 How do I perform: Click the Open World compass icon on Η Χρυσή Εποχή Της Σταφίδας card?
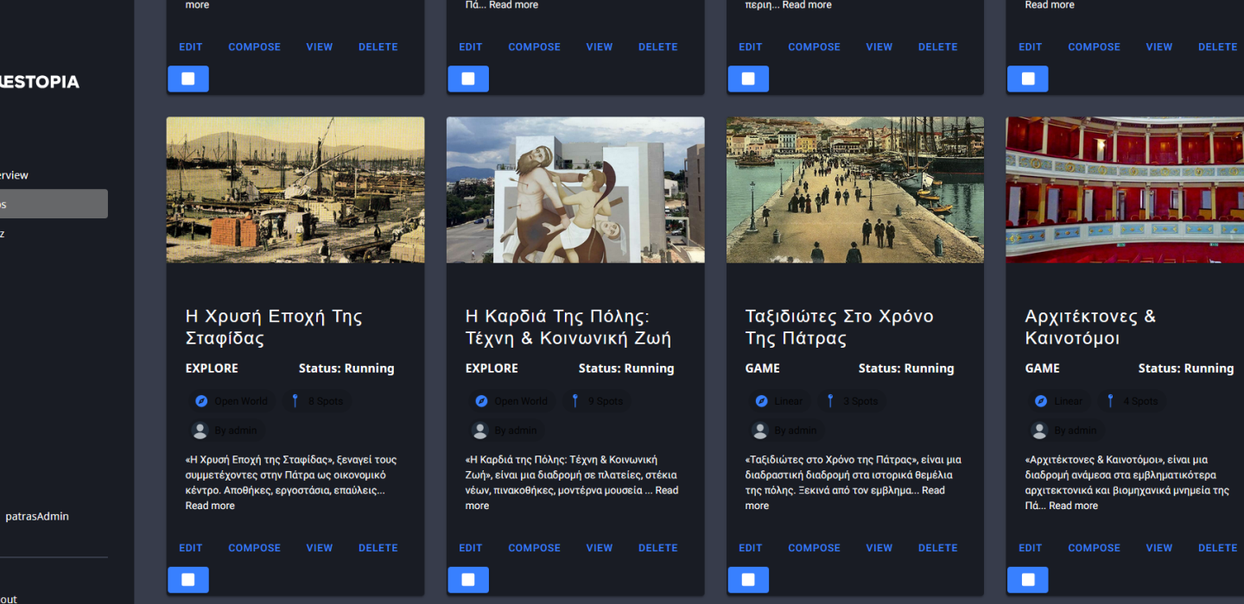click(201, 401)
